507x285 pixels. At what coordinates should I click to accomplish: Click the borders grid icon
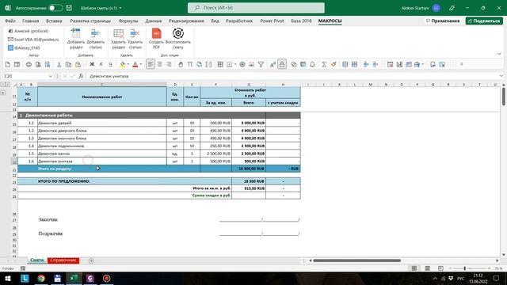point(220,65)
